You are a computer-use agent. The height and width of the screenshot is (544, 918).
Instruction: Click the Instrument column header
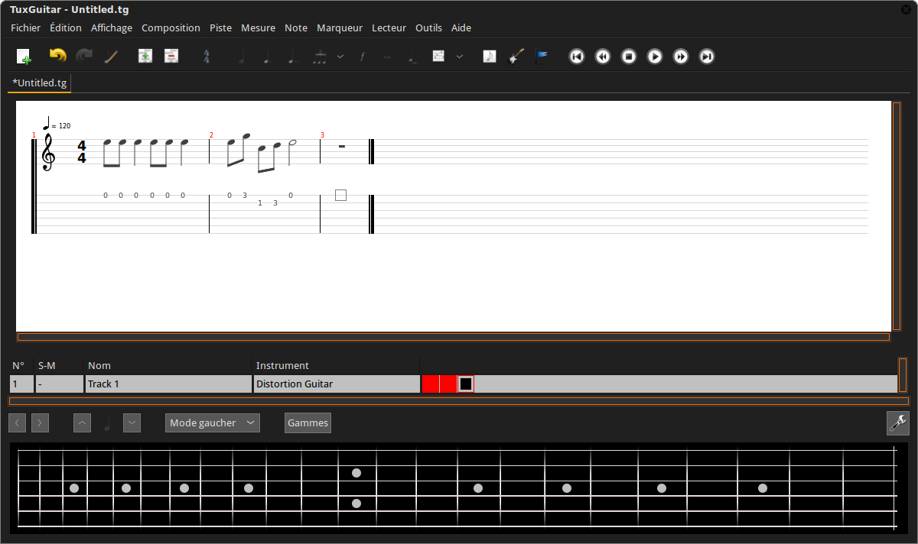(x=337, y=365)
